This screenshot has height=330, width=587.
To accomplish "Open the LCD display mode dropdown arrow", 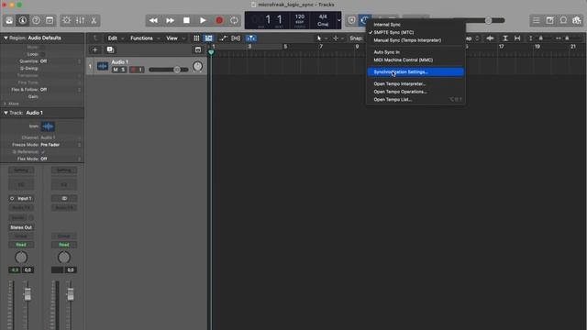I will 338,20.
